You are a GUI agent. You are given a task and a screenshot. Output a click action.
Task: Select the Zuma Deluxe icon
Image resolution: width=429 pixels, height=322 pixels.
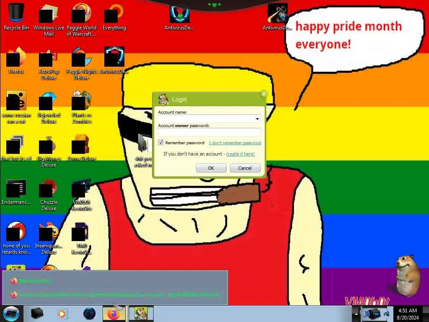pos(81,148)
